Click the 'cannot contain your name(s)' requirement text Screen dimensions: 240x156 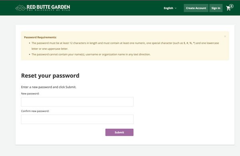91,54
